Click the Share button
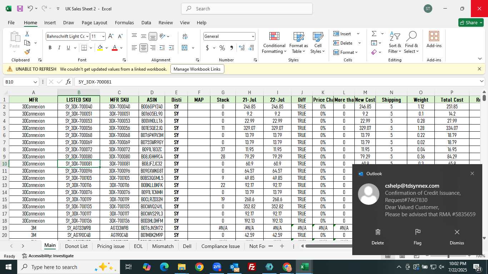The image size is (488, 274). pos(471,22)
